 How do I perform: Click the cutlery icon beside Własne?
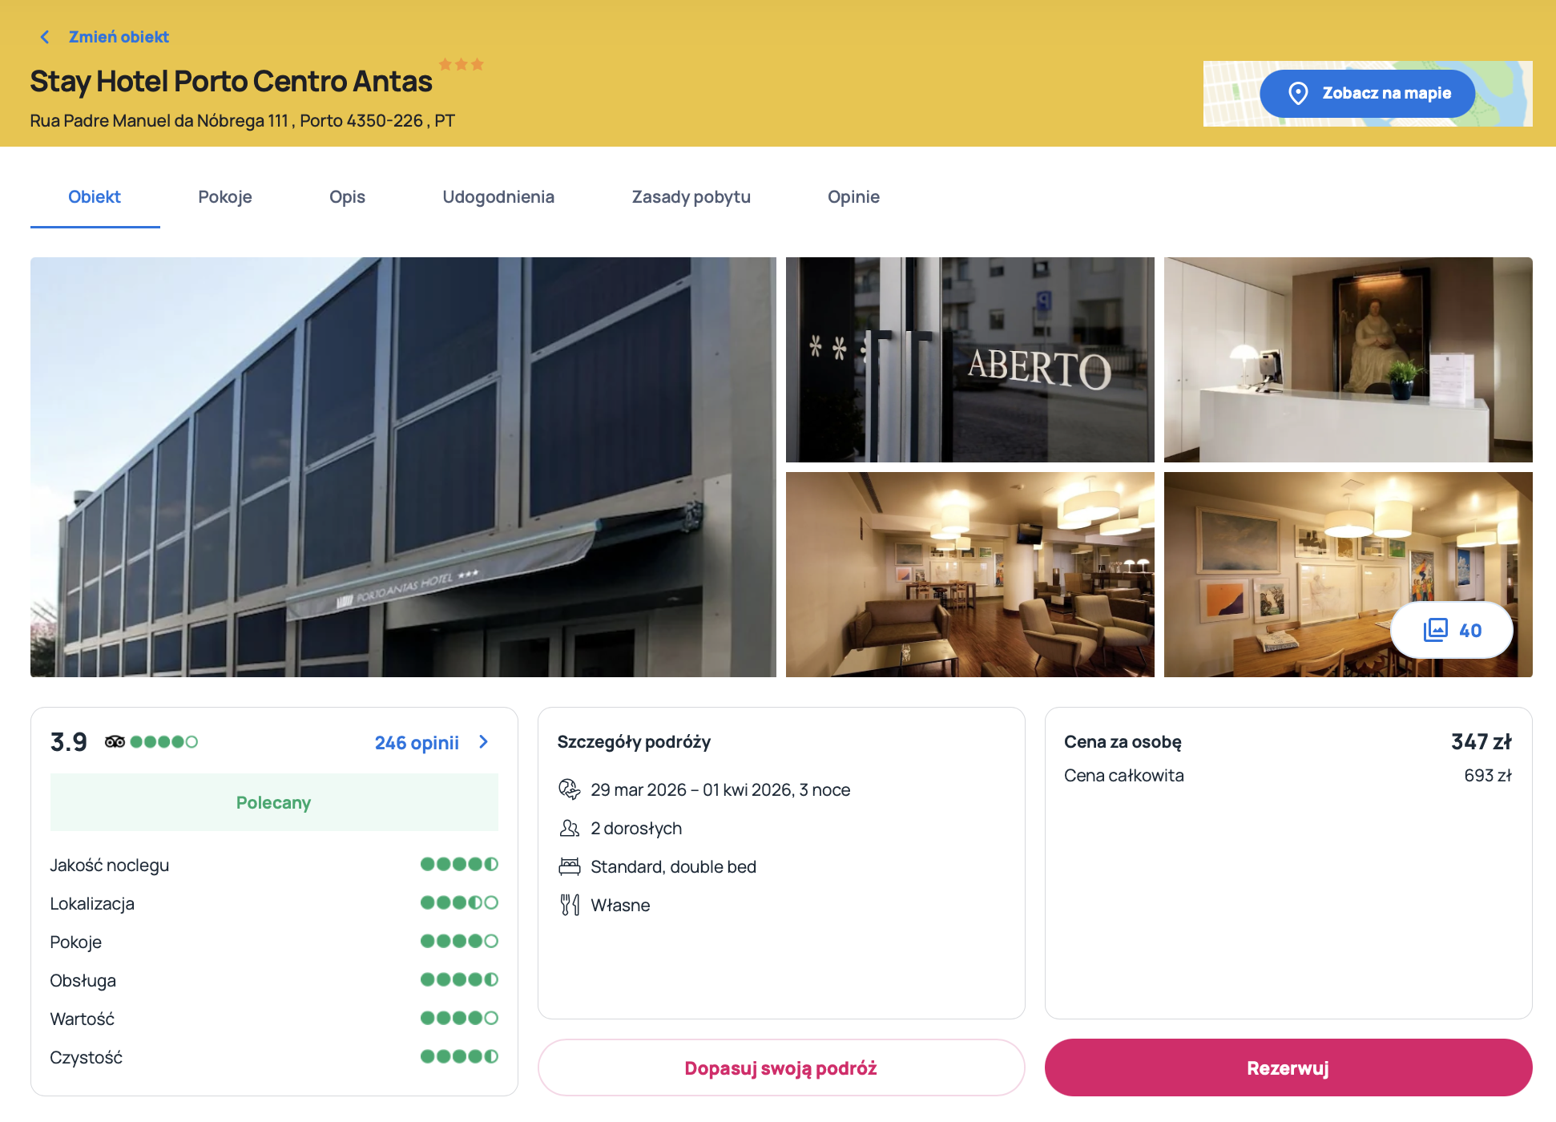pos(569,906)
